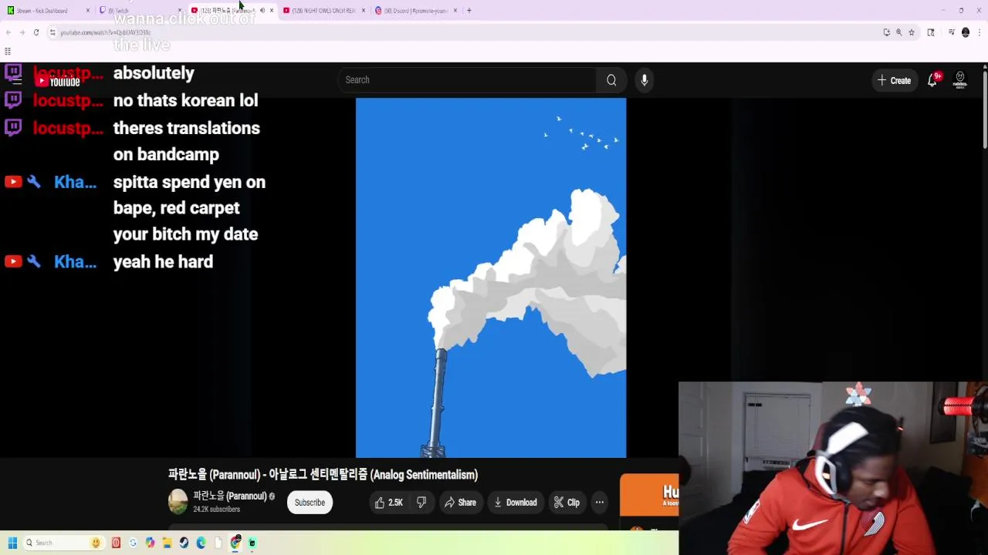
Task: Like the video (2.5K)
Action: tap(389, 503)
